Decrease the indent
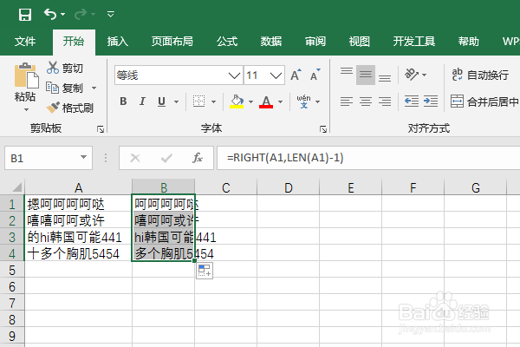 [x=412, y=101]
